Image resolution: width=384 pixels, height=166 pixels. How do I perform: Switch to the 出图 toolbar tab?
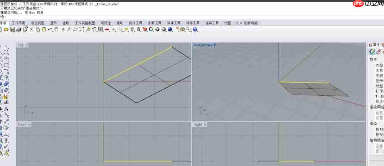(228, 23)
